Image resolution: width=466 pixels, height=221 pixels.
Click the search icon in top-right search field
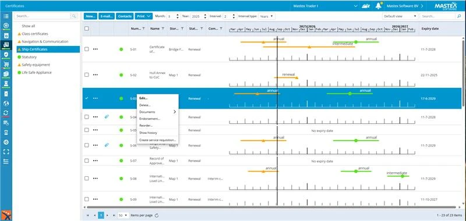[x=459, y=16]
